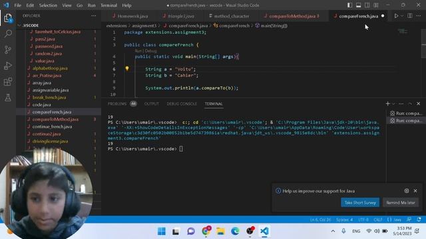Click Take Short Survey button
Viewport: 426px width, 239px height.
coord(360,202)
